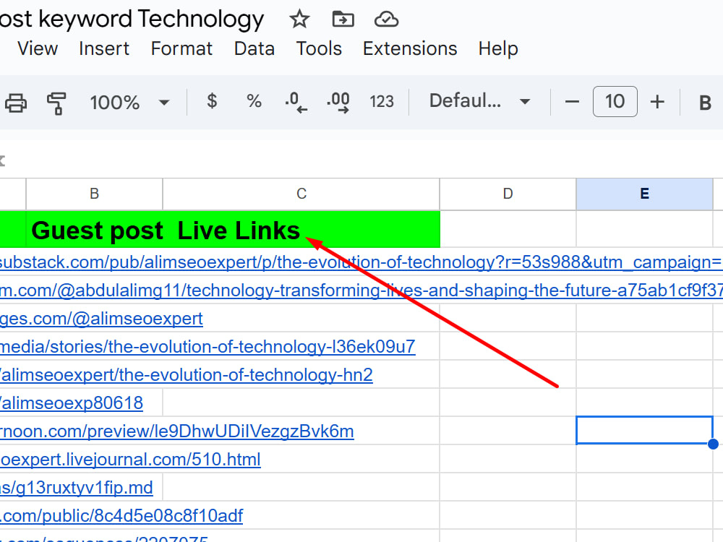Open the @alimseoexpert link

coord(101,319)
